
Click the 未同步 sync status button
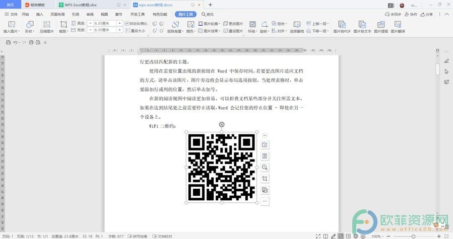[x=393, y=14]
